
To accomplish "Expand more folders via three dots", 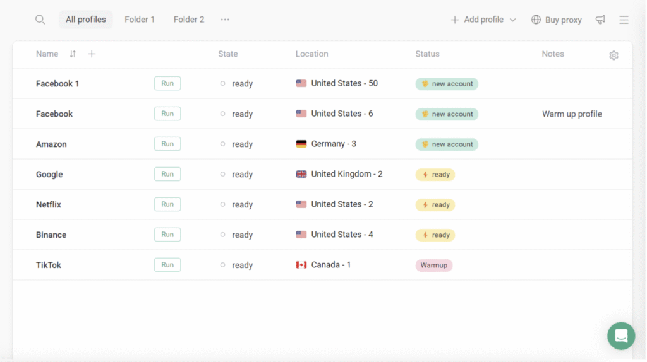I will pyautogui.click(x=225, y=20).
